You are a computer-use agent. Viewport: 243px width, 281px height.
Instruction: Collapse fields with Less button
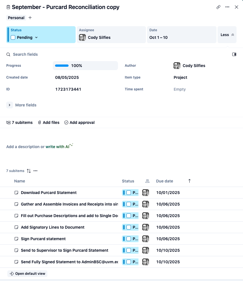pyautogui.click(x=227, y=35)
